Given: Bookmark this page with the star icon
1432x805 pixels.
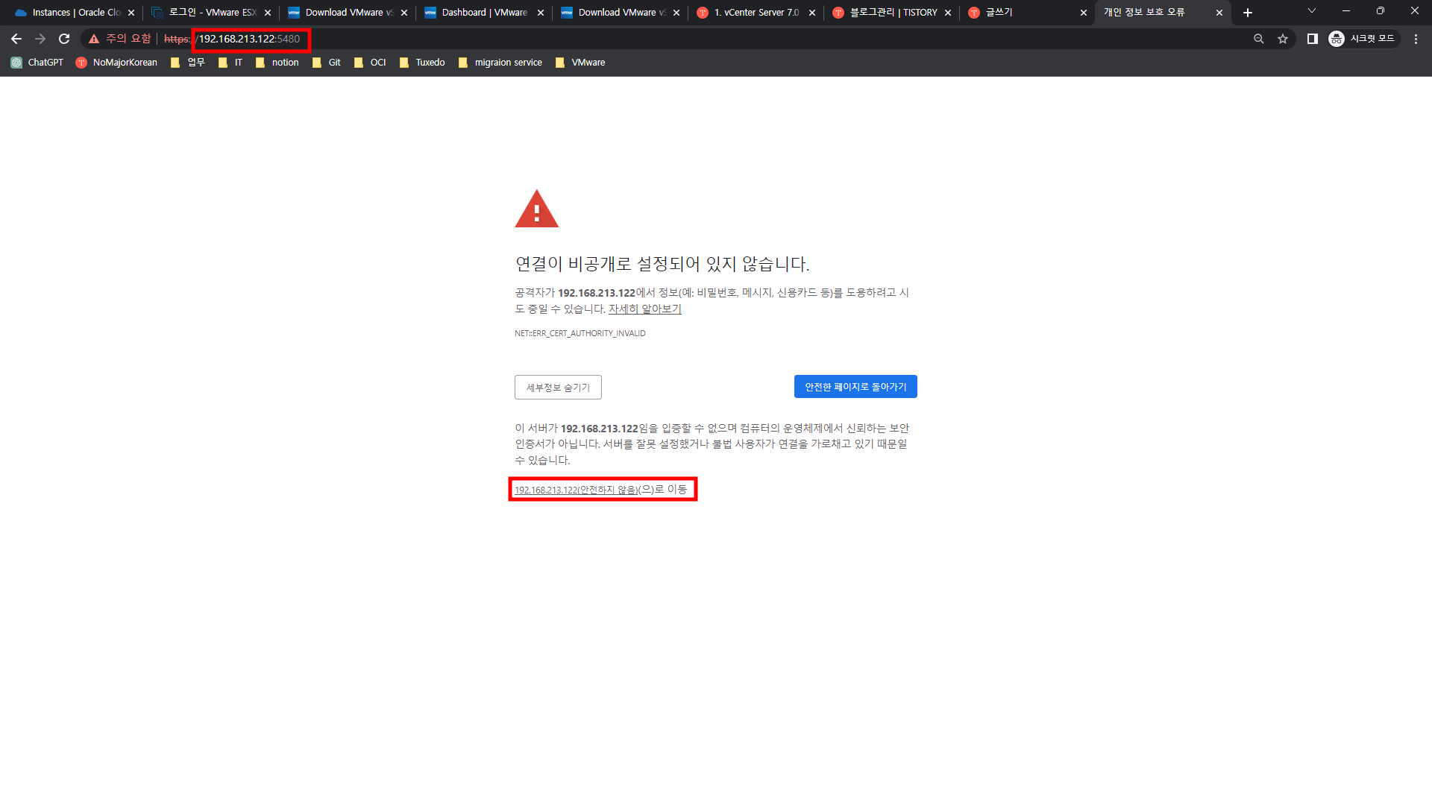Looking at the screenshot, I should click(x=1283, y=39).
